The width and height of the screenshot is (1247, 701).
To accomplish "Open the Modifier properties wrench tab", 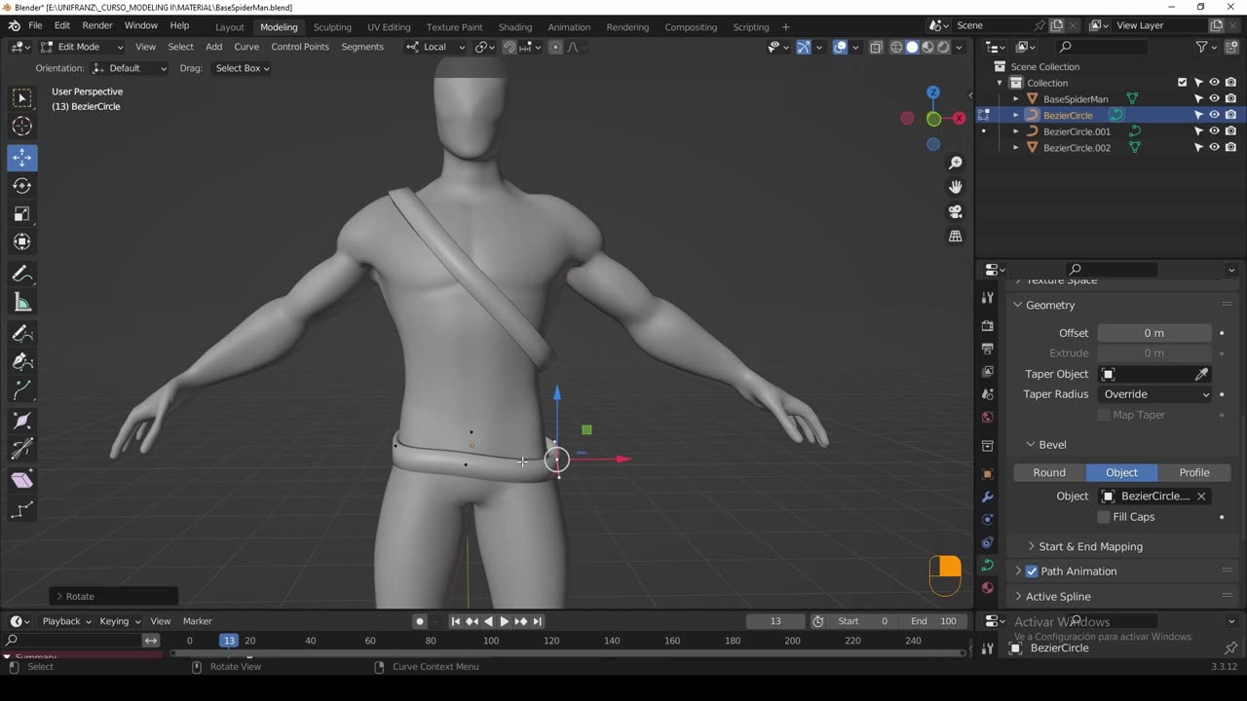I will click(x=988, y=497).
